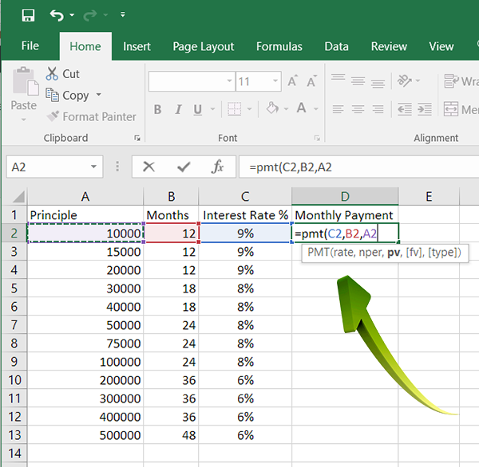
Task: Click the Font Color letter A
Action: pos(302,108)
